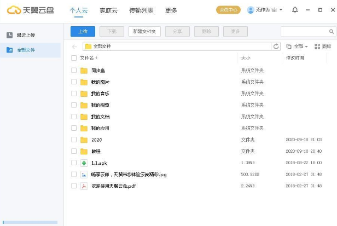Open the 更多 top menu

(x=171, y=10)
